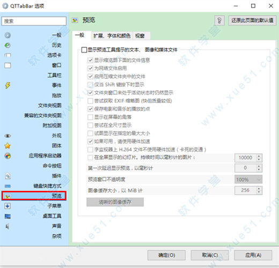Open the 命令按钮 category
The image size is (279, 268).
pos(52,166)
